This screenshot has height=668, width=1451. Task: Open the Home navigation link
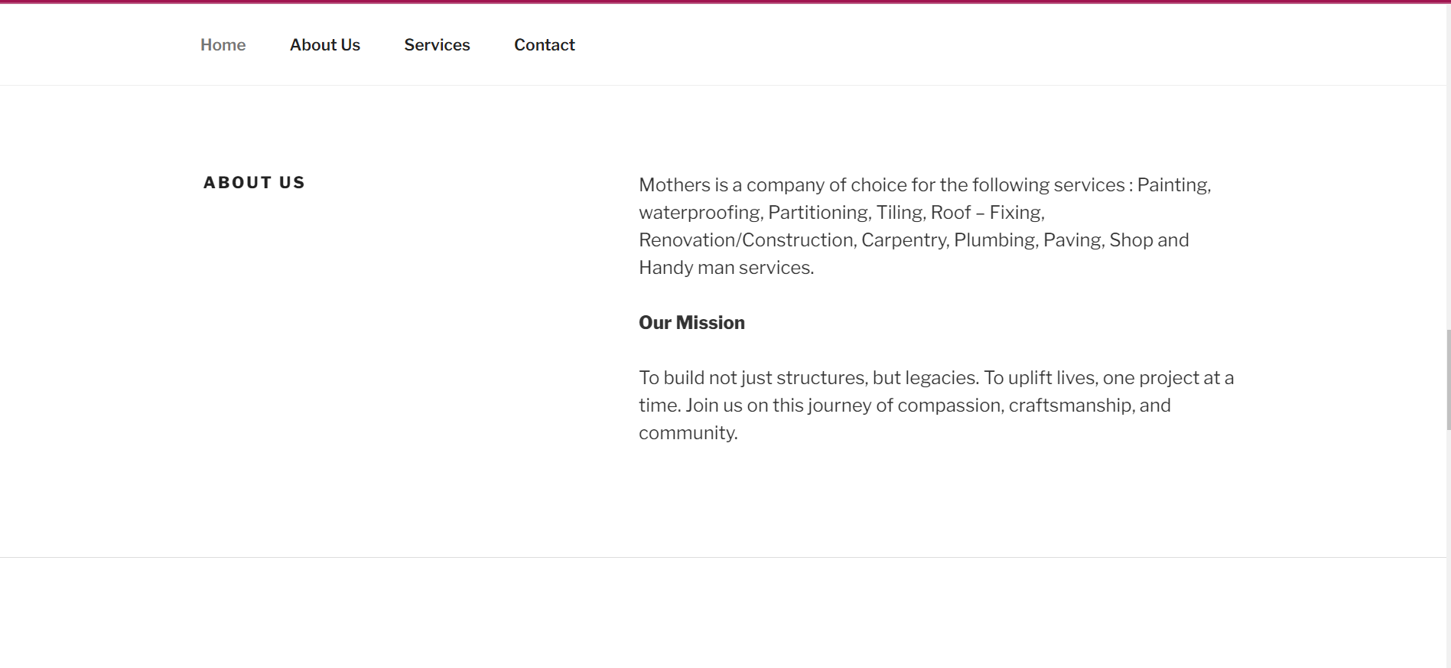coord(223,45)
